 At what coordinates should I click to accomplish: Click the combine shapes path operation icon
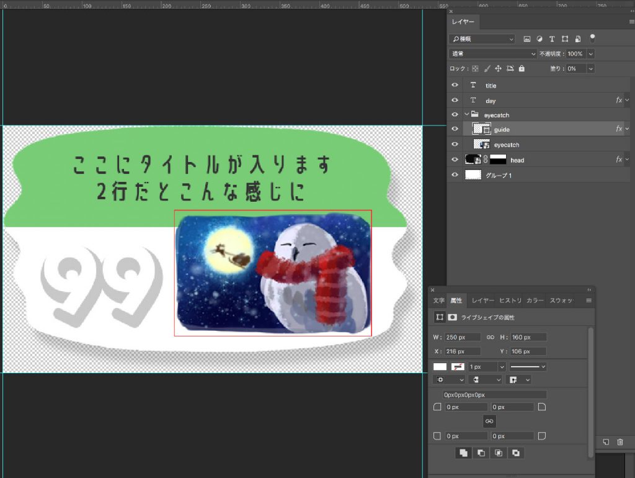[463, 453]
